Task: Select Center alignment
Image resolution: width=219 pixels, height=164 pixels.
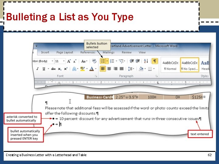Action: pos(109,69)
